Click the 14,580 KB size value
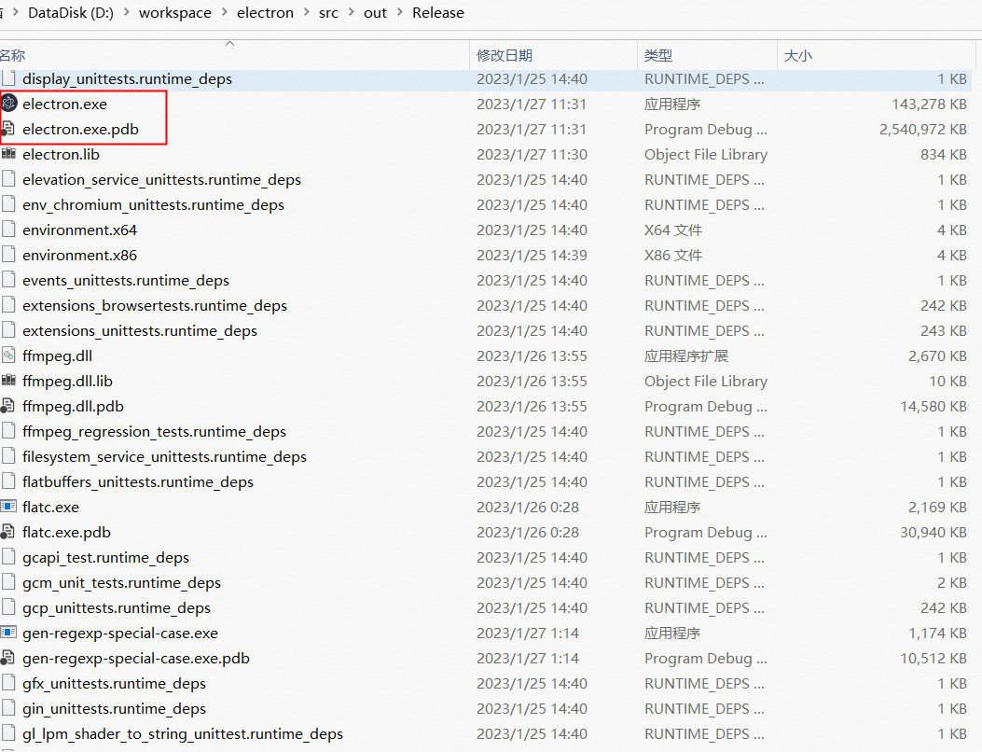Viewport: 982px width, 752px height. tap(934, 406)
